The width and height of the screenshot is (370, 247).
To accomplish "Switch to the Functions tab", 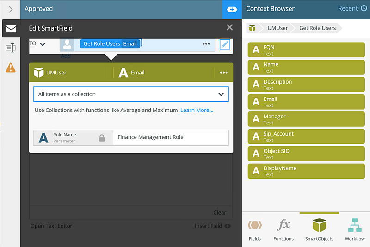I will point(284,229).
